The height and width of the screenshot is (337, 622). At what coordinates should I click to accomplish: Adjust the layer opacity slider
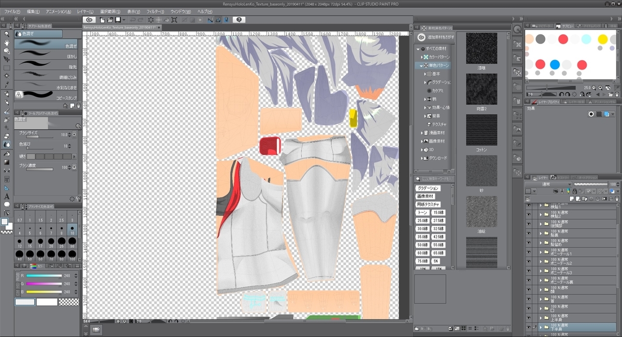point(591,185)
